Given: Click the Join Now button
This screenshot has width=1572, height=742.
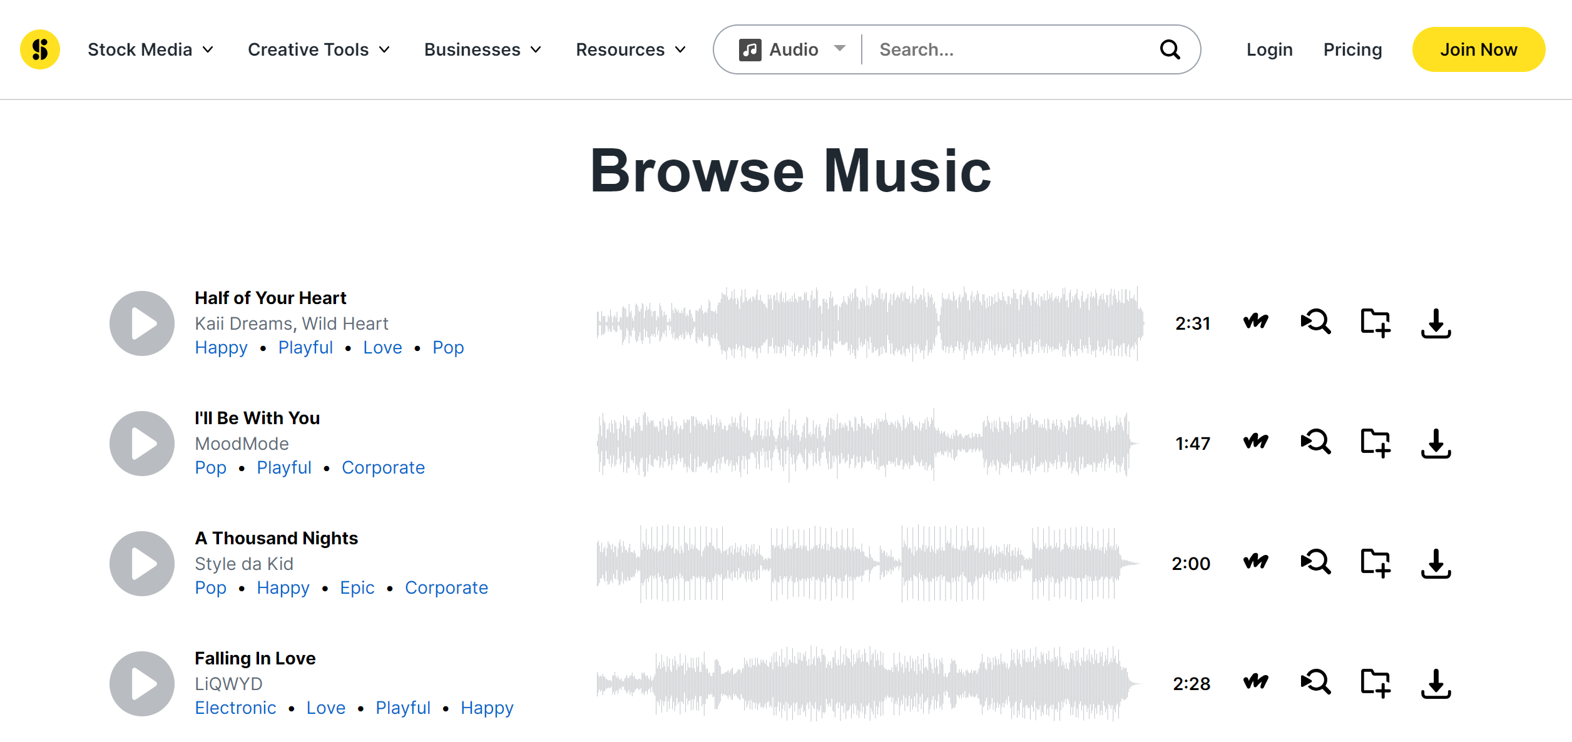Looking at the screenshot, I should click(1478, 49).
